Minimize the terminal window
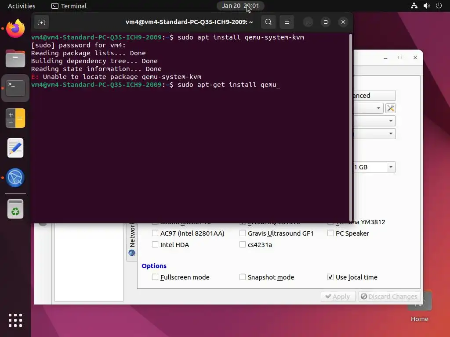The image size is (450, 337). click(308, 22)
